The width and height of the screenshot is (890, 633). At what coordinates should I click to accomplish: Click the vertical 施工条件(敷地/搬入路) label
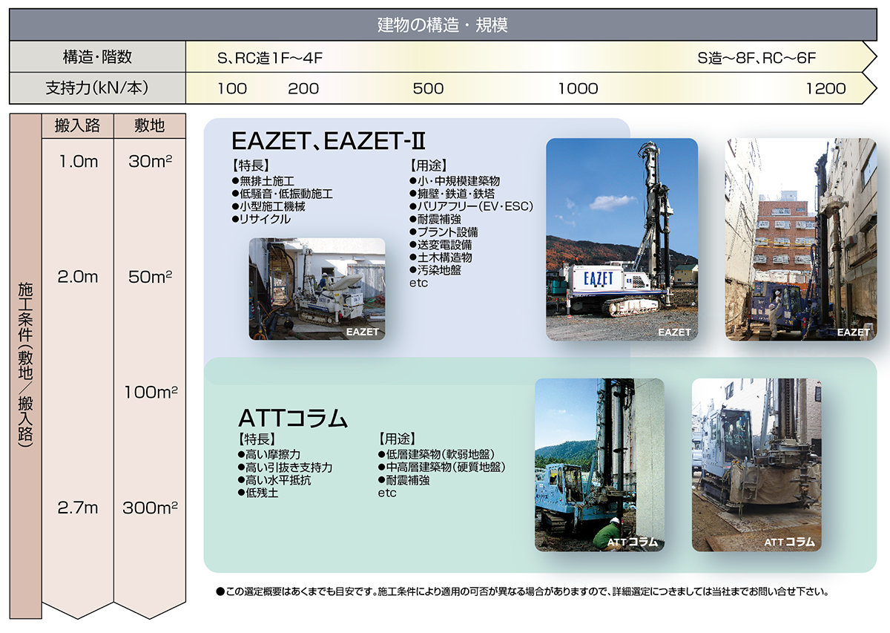tap(25, 367)
